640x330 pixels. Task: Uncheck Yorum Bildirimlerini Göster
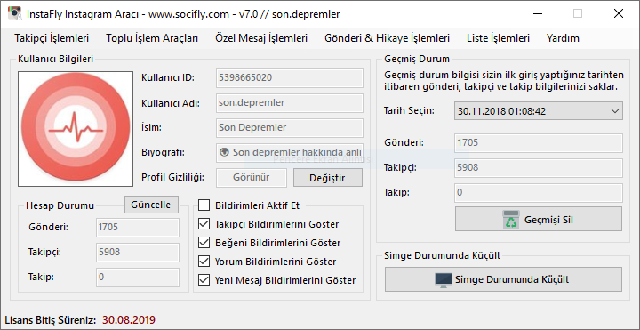(x=204, y=262)
